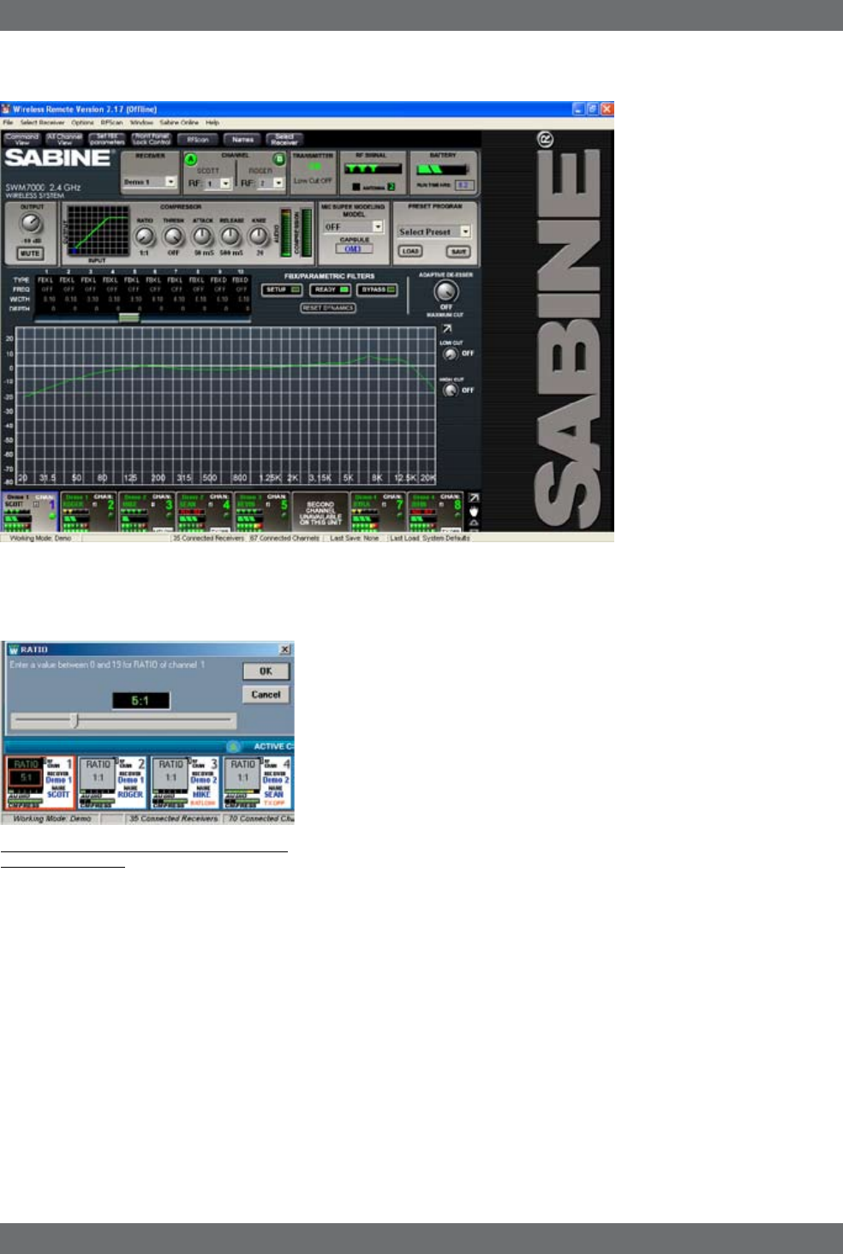Select channel 1 strip SCOTT
Image resolution: width=843 pixels, height=1254 pixels.
pos(30,512)
